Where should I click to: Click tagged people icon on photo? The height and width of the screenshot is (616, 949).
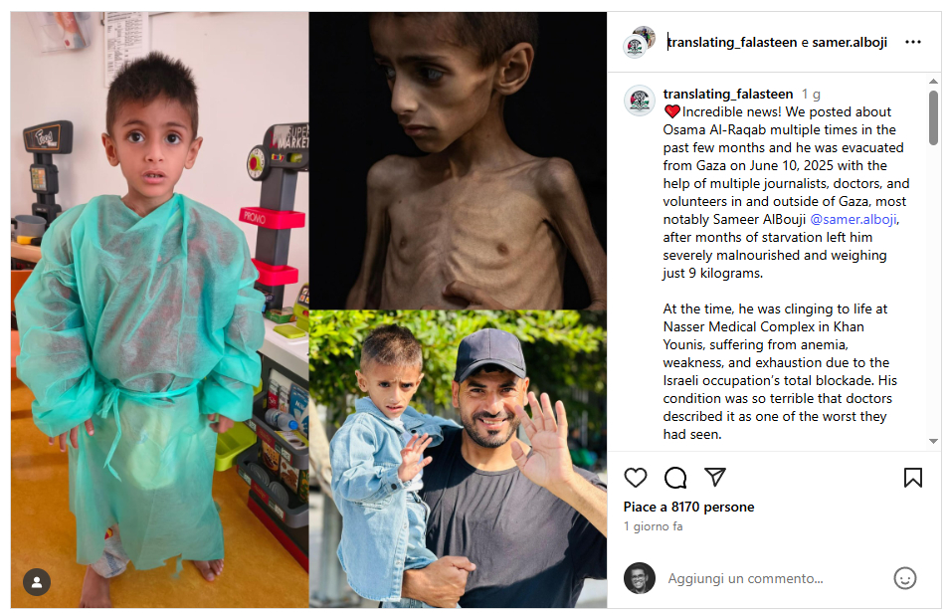click(x=37, y=582)
